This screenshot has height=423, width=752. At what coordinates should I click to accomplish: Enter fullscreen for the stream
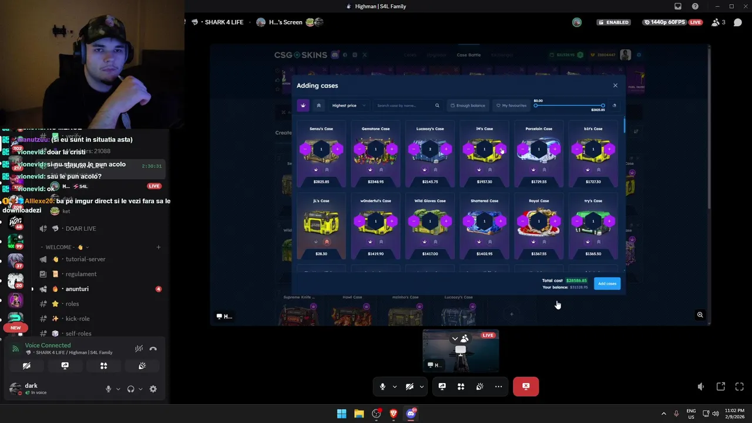click(x=740, y=387)
